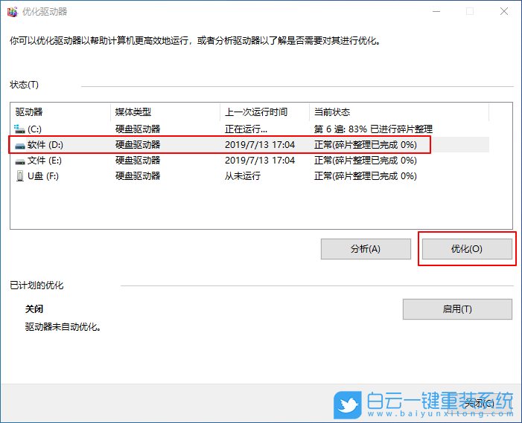This screenshot has width=522, height=423.
Task: Sort by the 当前状态 column header
Action: pyautogui.click(x=399, y=112)
